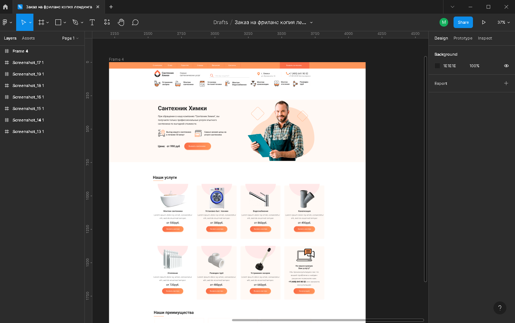Screen dimensions: 515x323
Task: Open a new tab with plus
Action: [111, 7]
